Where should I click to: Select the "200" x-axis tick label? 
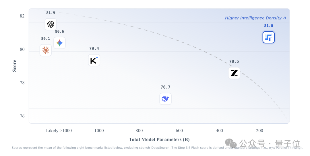click(259, 131)
